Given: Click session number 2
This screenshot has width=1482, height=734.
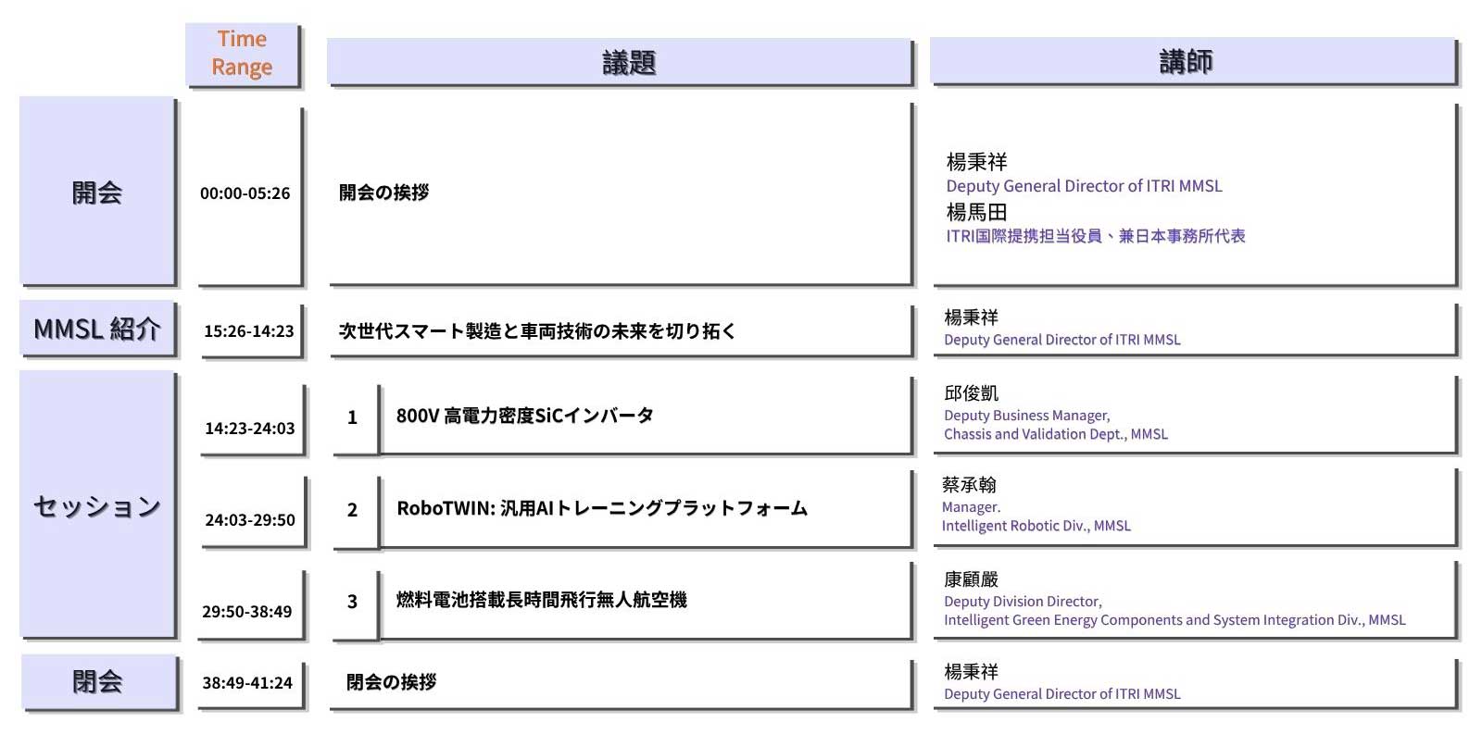Looking at the screenshot, I should 352,510.
